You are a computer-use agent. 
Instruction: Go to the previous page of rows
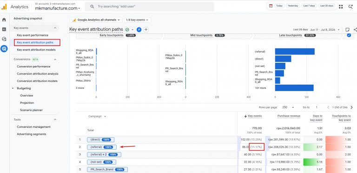328,107
